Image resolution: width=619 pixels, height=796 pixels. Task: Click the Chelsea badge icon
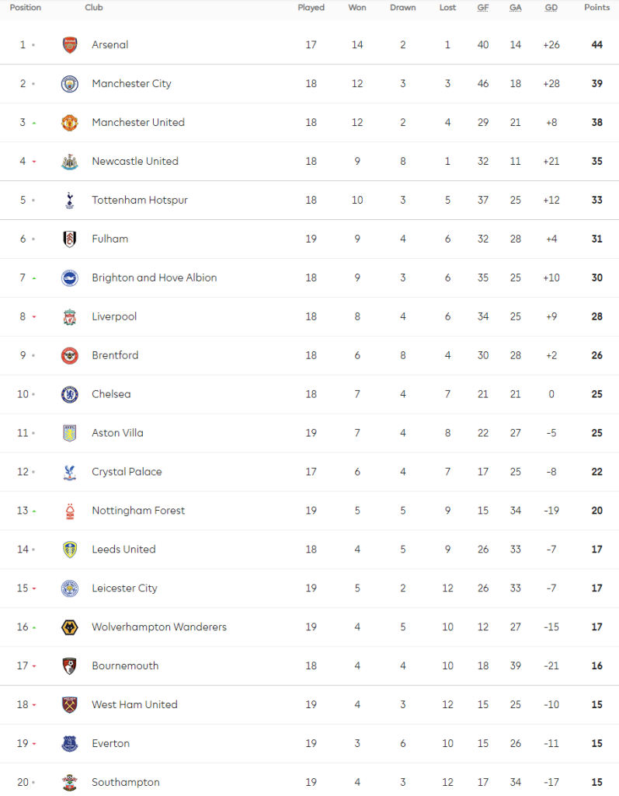[70, 394]
